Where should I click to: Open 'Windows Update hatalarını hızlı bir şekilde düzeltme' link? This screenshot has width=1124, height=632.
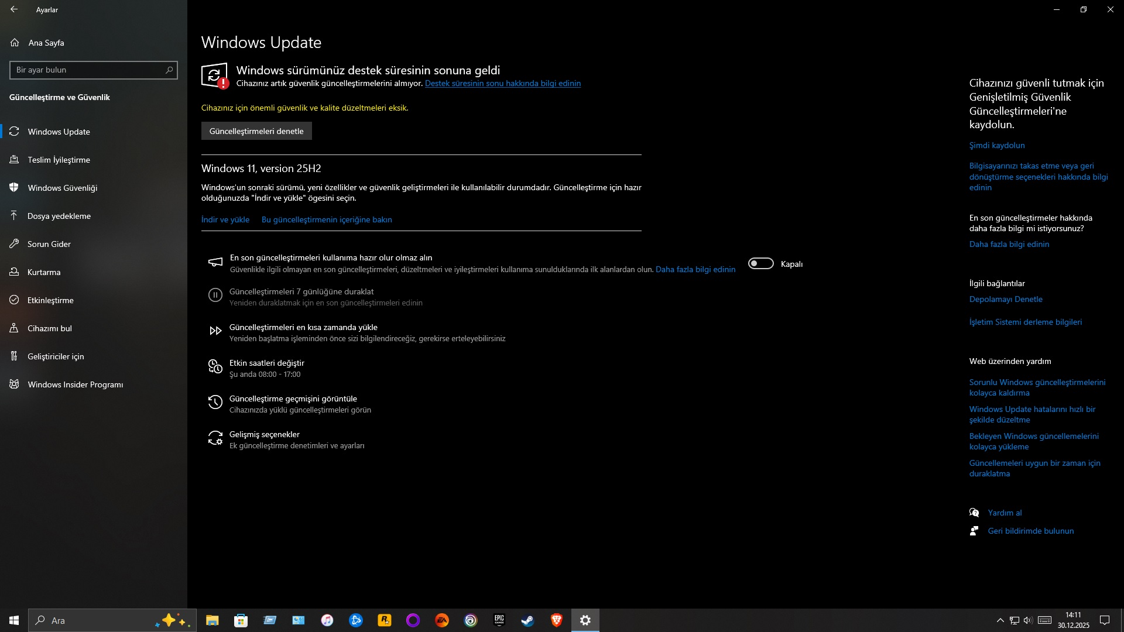tap(1032, 414)
